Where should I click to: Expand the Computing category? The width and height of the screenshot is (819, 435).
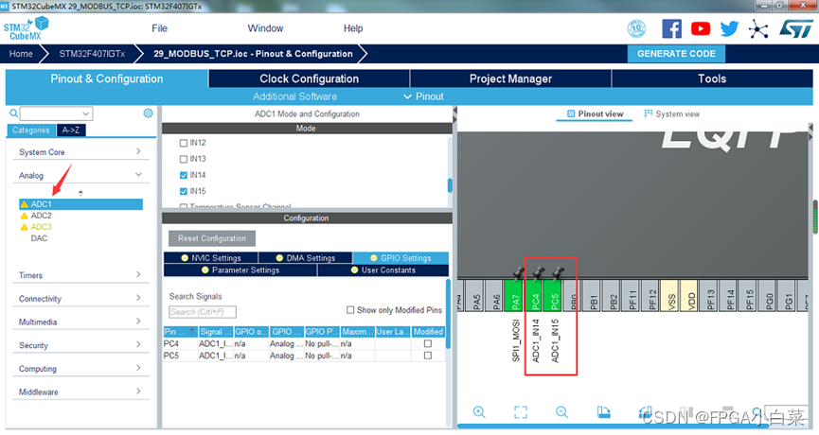click(x=80, y=369)
